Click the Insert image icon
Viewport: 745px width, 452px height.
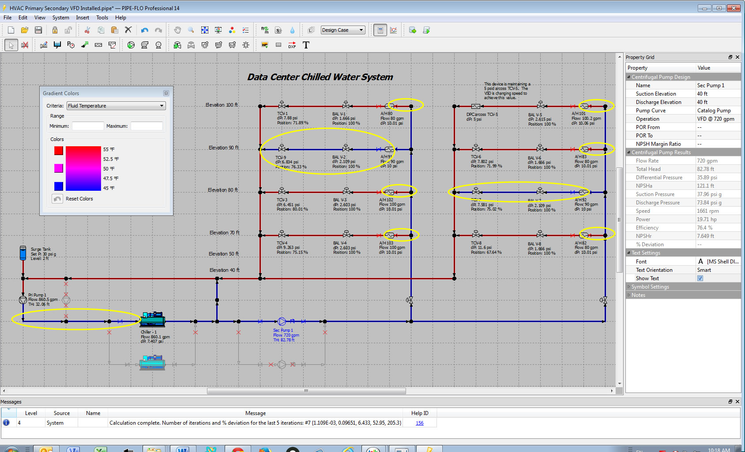(x=265, y=45)
